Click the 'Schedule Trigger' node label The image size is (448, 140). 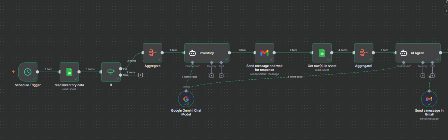coord(28,85)
